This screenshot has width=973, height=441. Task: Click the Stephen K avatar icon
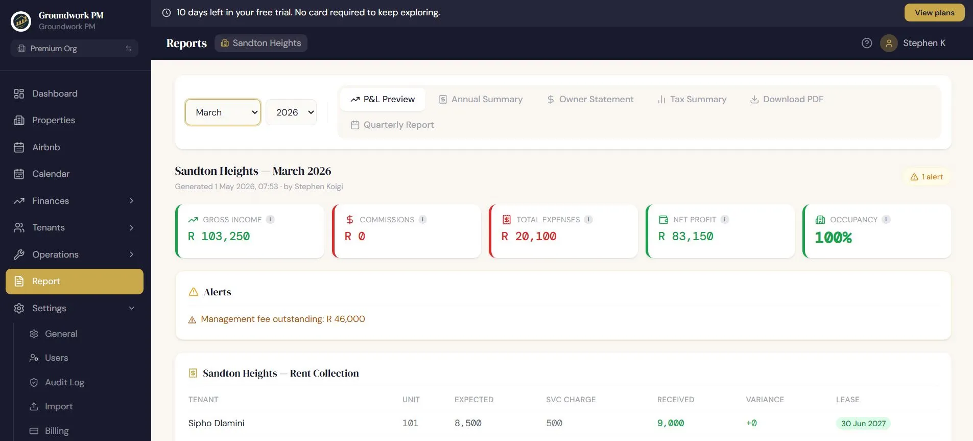click(x=889, y=43)
